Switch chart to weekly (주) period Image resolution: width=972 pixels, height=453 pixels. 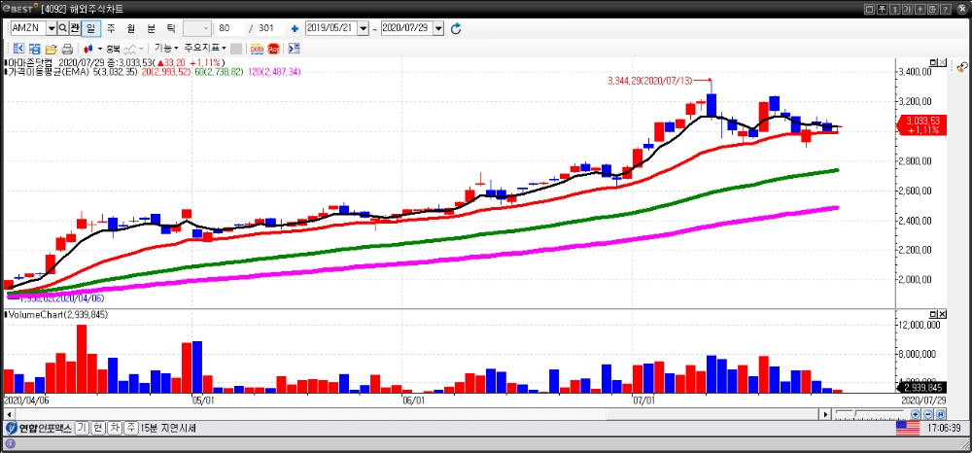click(x=110, y=28)
